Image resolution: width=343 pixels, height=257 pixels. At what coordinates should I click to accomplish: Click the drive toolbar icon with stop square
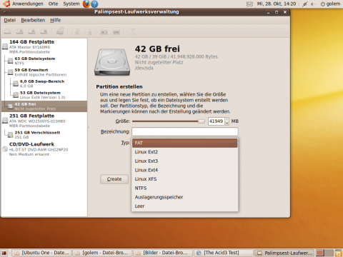click(x=44, y=31)
